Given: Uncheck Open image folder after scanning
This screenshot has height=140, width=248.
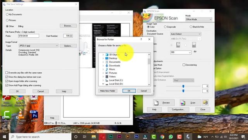Looking at the screenshot, I should (x=7, y=81).
